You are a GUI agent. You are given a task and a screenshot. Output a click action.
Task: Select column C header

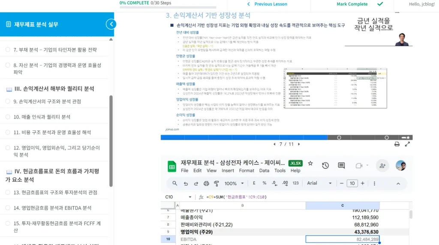tap(343, 205)
